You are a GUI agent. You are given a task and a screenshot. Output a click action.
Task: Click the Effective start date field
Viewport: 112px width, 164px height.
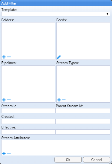click(x=28, y=132)
